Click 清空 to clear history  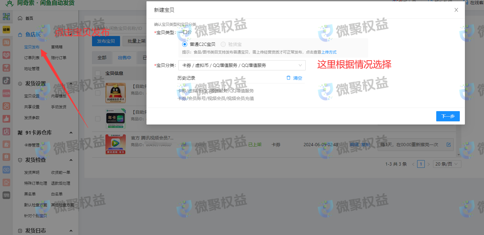298,78
